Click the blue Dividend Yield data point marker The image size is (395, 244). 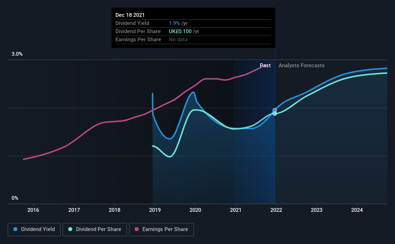275,110
